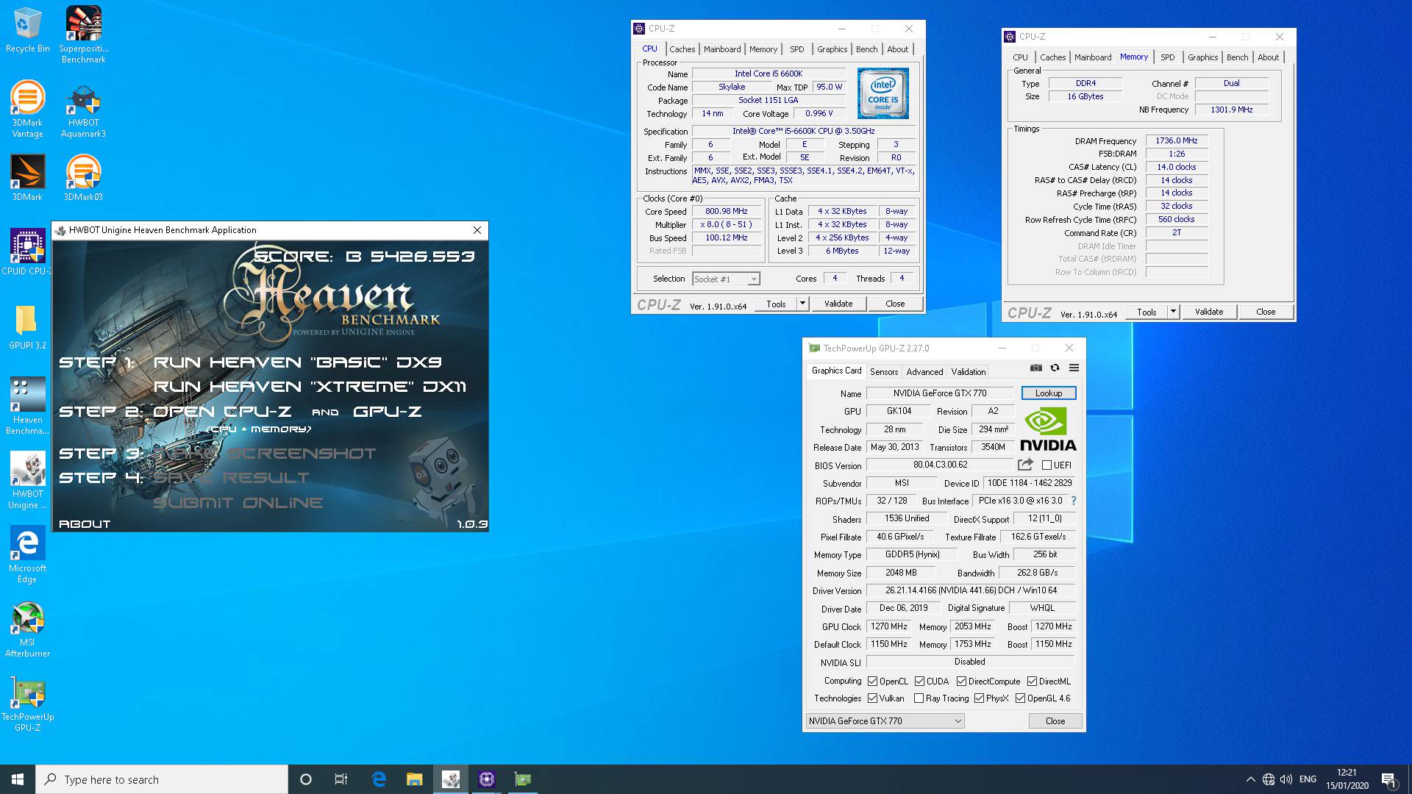Image resolution: width=1412 pixels, height=794 pixels.
Task: Open 3DMark03 desktop icon
Action: [83, 177]
